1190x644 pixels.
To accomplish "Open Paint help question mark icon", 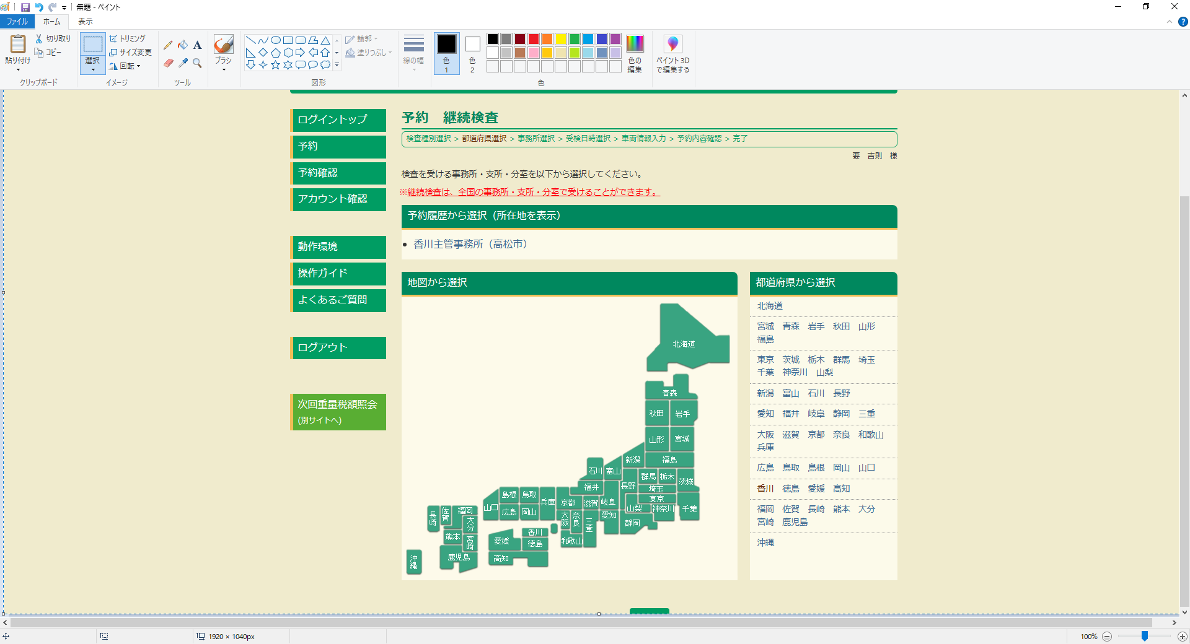I will (x=1183, y=22).
